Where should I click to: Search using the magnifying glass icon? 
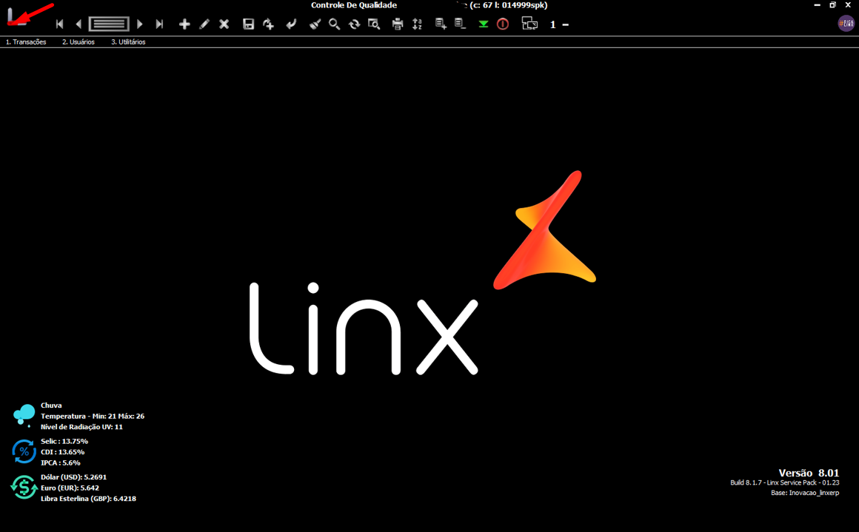click(x=334, y=24)
